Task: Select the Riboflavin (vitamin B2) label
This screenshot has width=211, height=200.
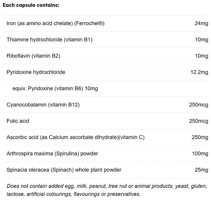Action: point(36,56)
